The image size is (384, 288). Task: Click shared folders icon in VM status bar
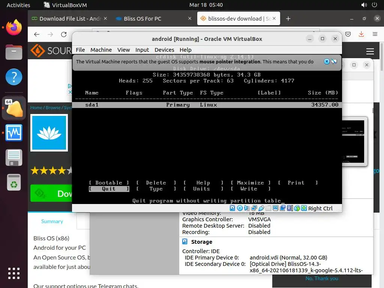coord(268,208)
